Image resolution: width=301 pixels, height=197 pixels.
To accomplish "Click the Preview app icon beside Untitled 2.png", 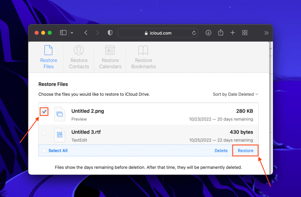I will point(59,114).
